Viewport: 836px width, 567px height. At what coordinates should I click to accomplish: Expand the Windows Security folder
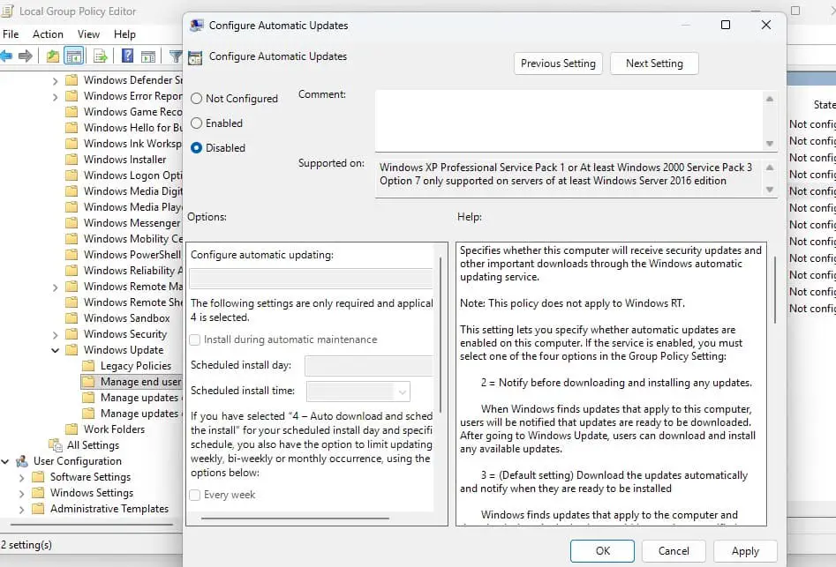coord(55,334)
